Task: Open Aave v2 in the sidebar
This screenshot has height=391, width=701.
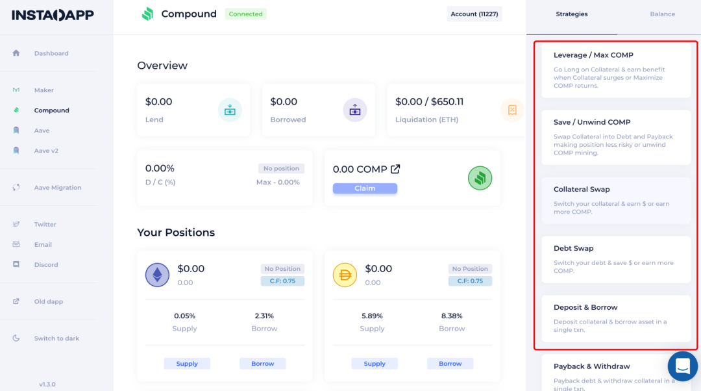Action: pos(46,151)
